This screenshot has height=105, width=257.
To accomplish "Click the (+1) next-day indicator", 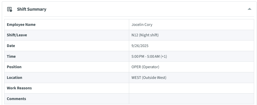I will click(x=164, y=56).
